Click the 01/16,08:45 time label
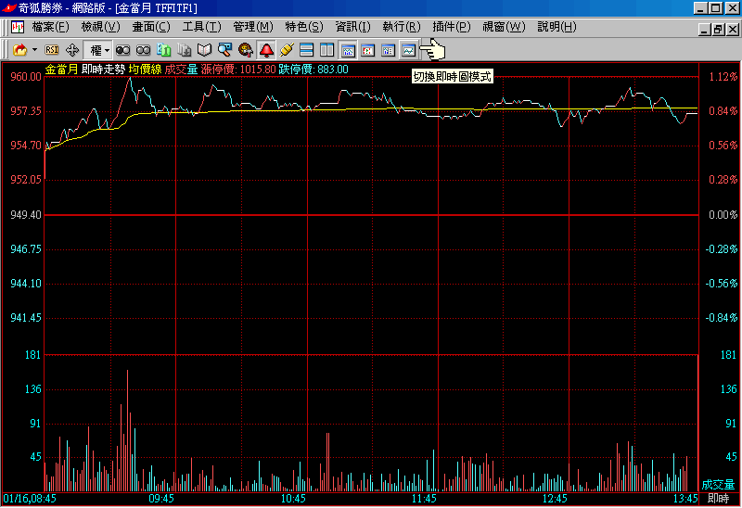 30,499
